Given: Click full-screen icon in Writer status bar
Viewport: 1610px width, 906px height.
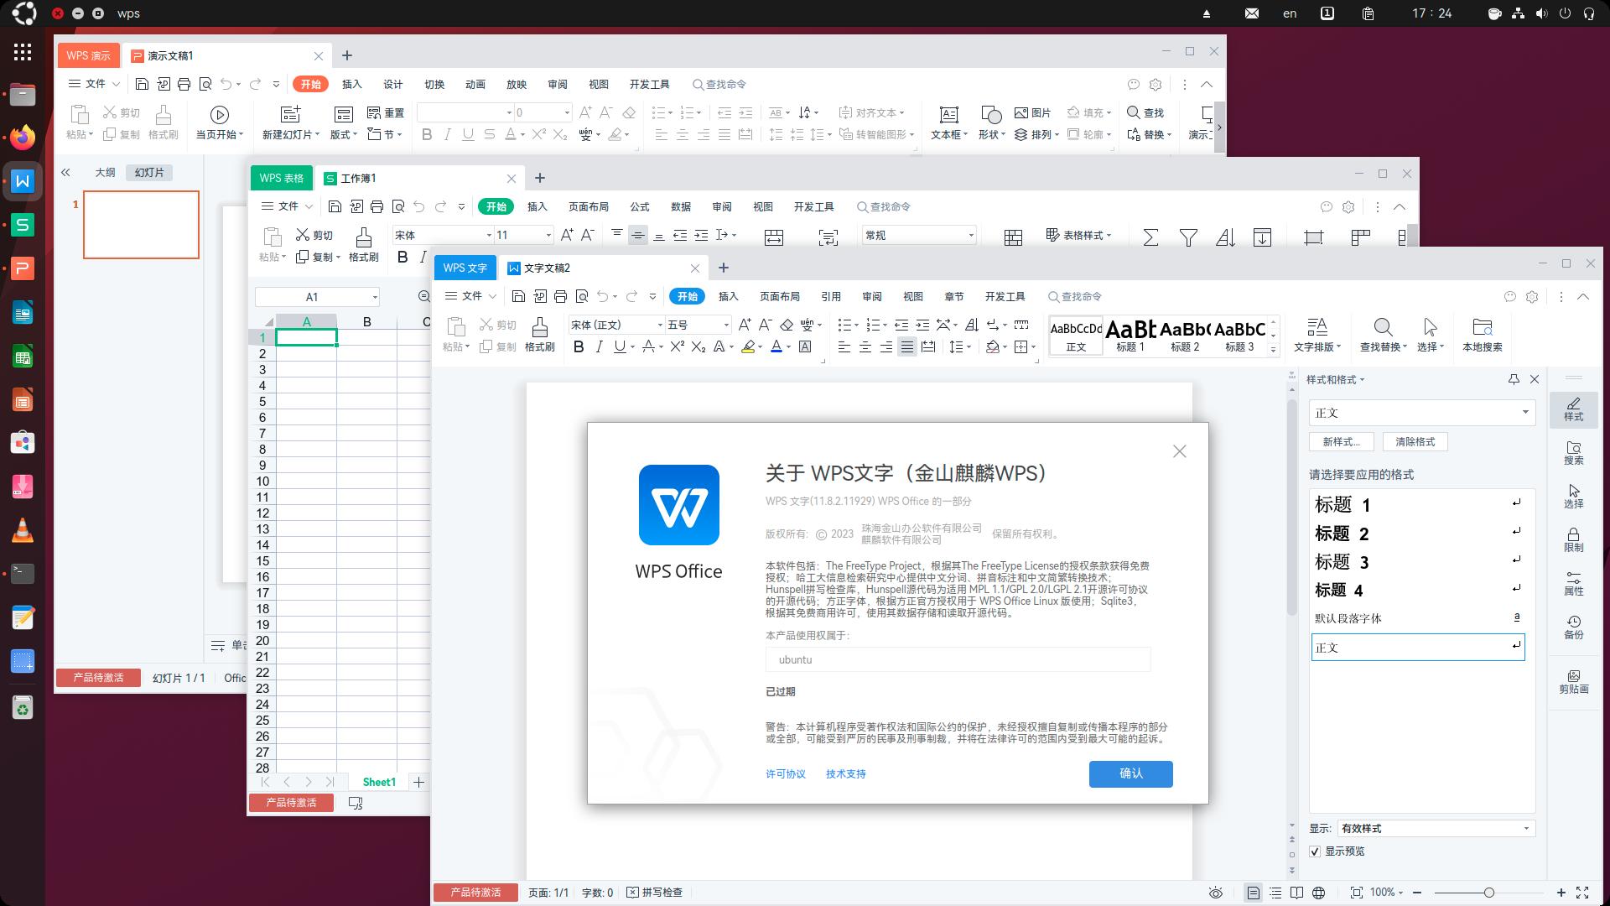Looking at the screenshot, I should pyautogui.click(x=1583, y=893).
